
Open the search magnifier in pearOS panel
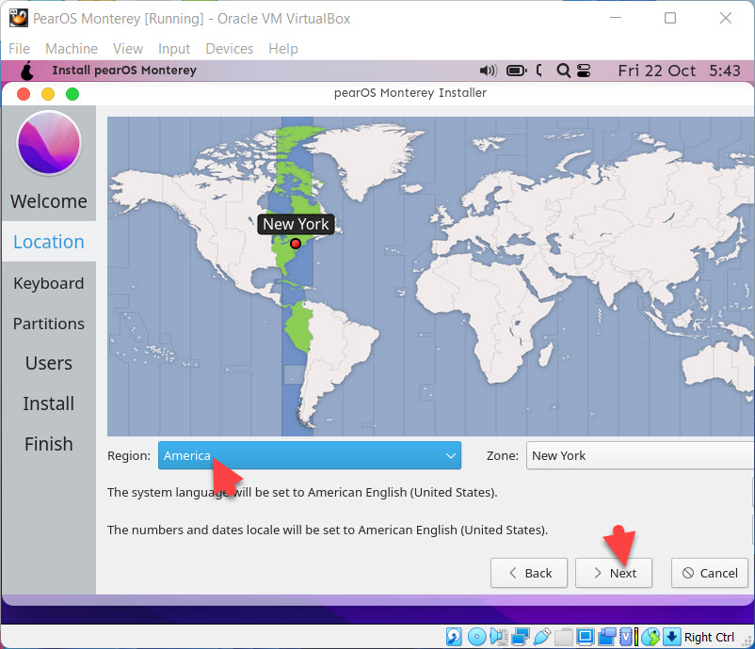(x=563, y=71)
